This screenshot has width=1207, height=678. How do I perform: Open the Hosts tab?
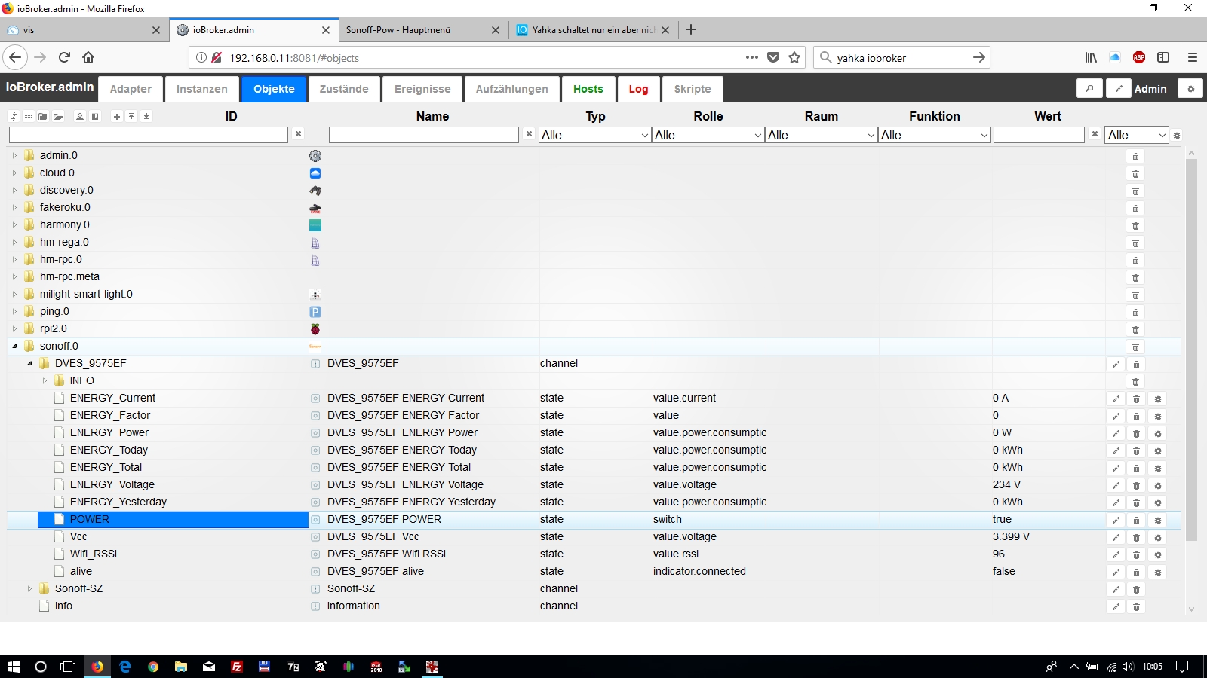(588, 89)
